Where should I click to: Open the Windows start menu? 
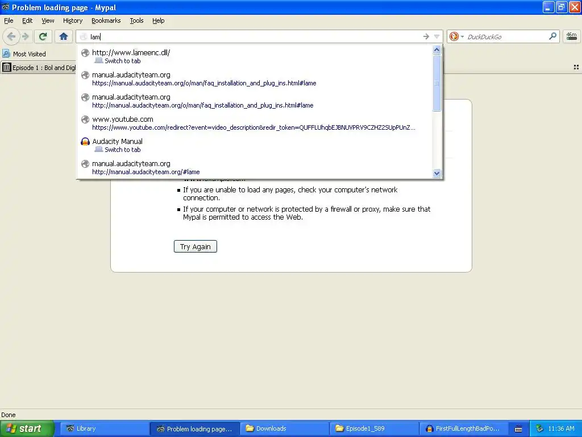click(x=27, y=428)
